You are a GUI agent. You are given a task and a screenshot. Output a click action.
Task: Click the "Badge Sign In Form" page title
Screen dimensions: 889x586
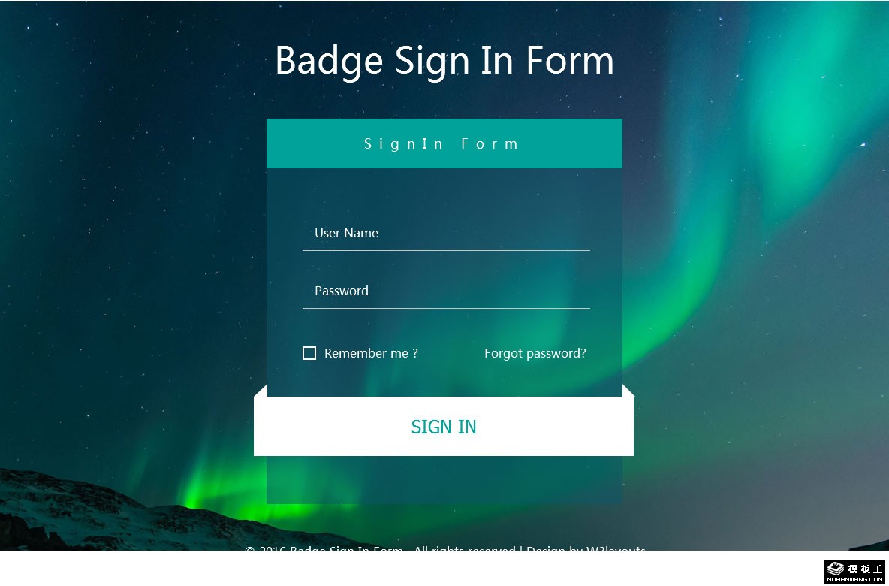click(444, 60)
